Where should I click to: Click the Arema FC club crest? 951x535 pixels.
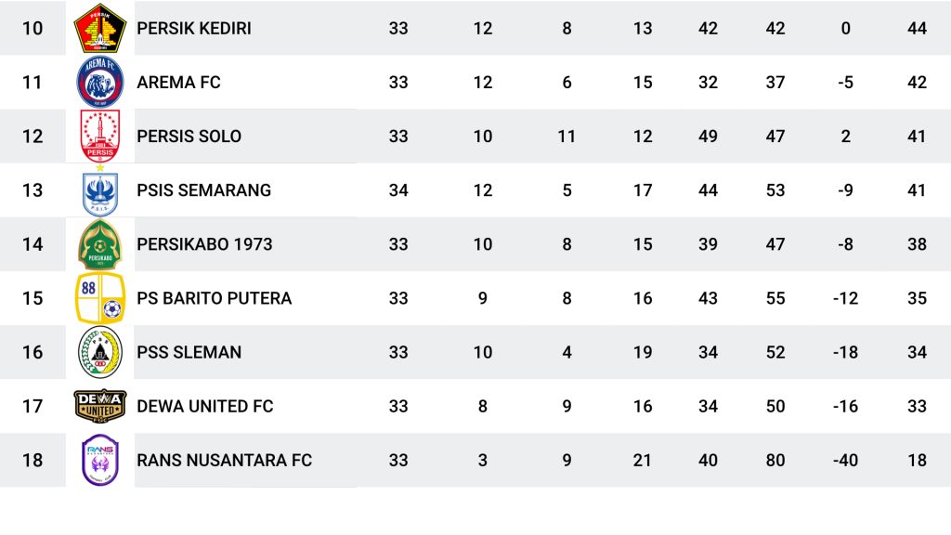[100, 82]
